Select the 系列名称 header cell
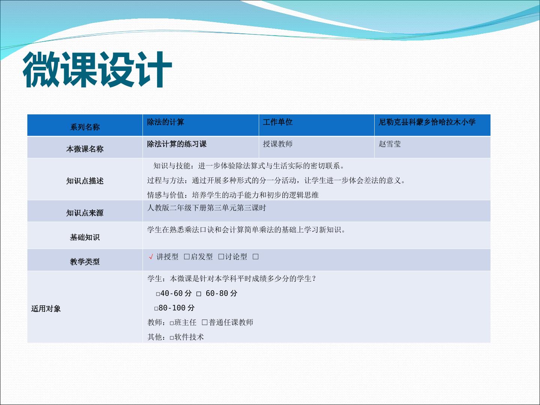Viewport: 540px width, 405px height. [85, 125]
